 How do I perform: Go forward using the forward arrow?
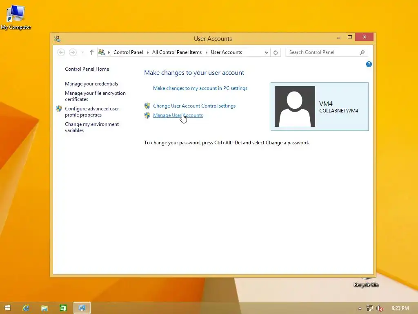pos(73,52)
